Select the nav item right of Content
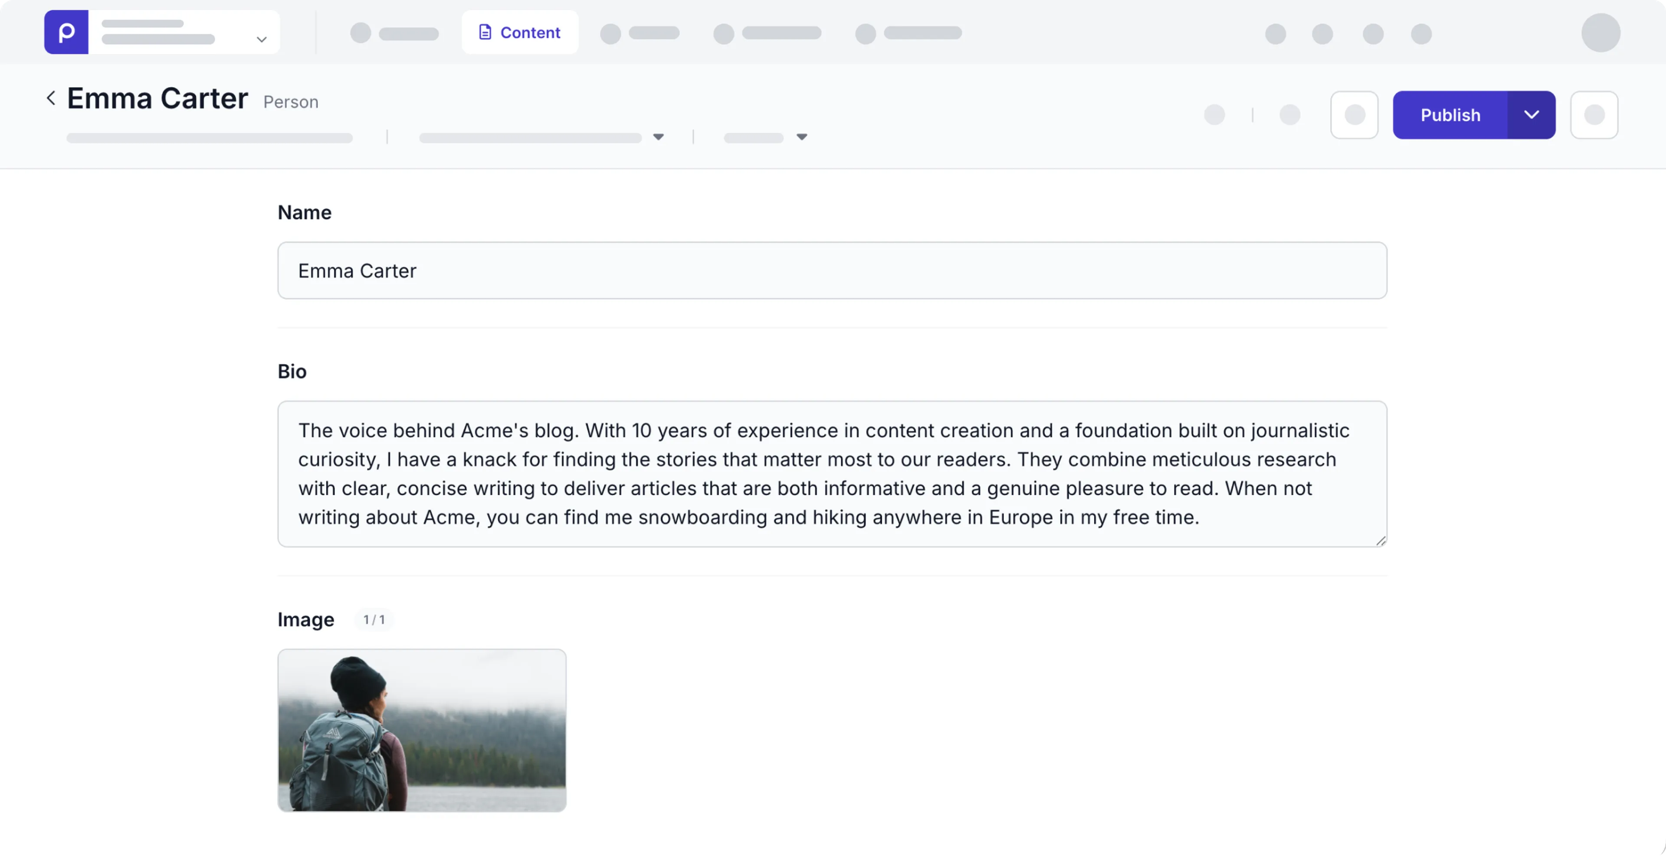1666x857 pixels. [x=640, y=33]
